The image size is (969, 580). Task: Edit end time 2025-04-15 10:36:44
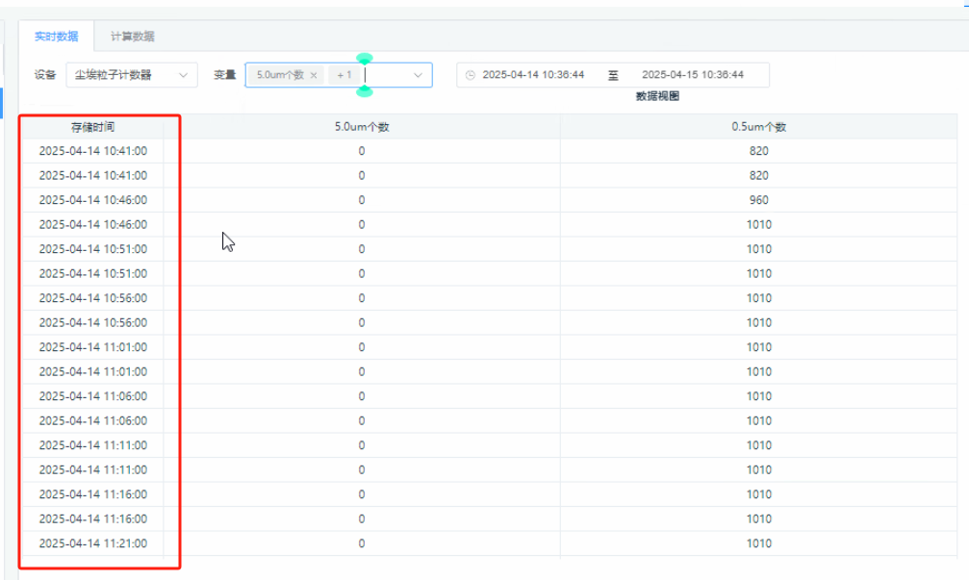coord(693,75)
